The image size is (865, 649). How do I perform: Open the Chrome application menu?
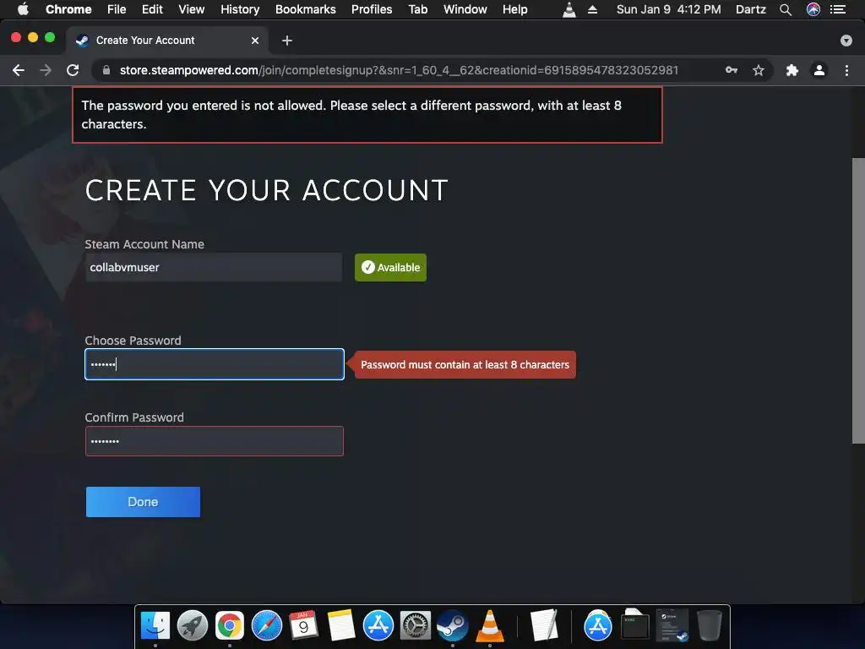coord(68,9)
